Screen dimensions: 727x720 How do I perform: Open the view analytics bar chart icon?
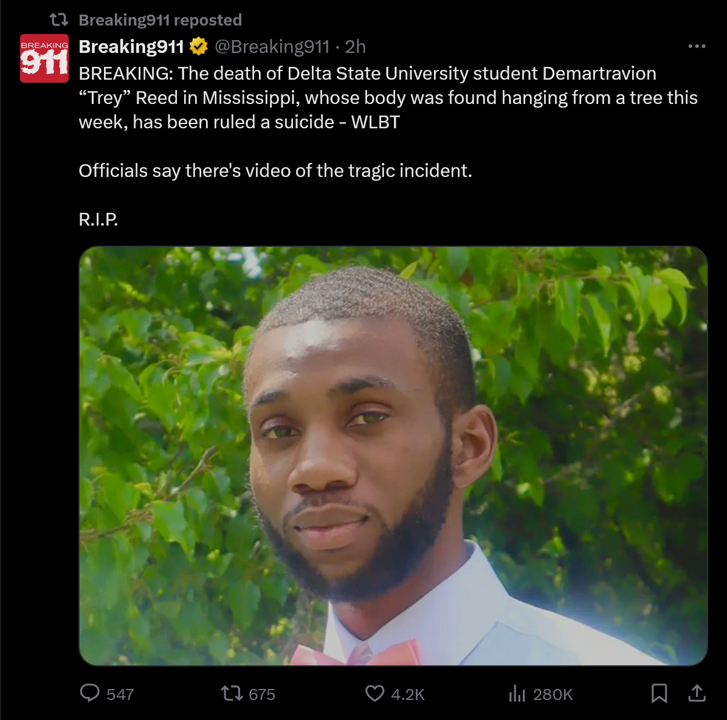(517, 694)
